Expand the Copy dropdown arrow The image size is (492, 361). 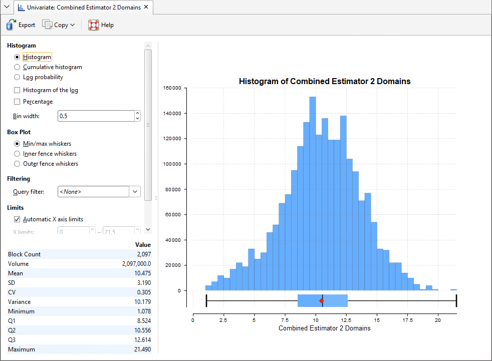tap(73, 25)
